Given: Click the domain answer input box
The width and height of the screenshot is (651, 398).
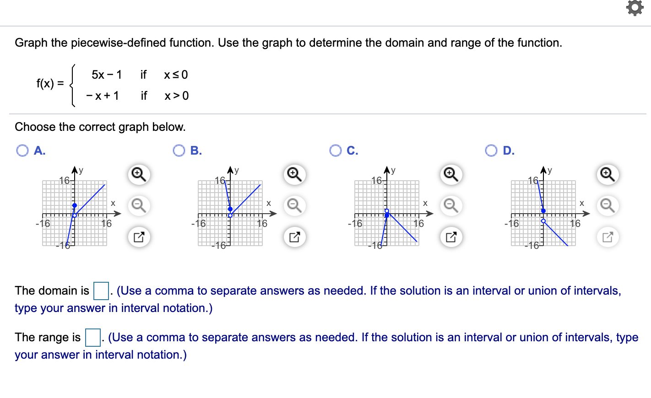Looking at the screenshot, I should 101,291.
